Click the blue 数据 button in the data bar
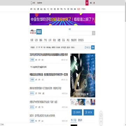 93,47
